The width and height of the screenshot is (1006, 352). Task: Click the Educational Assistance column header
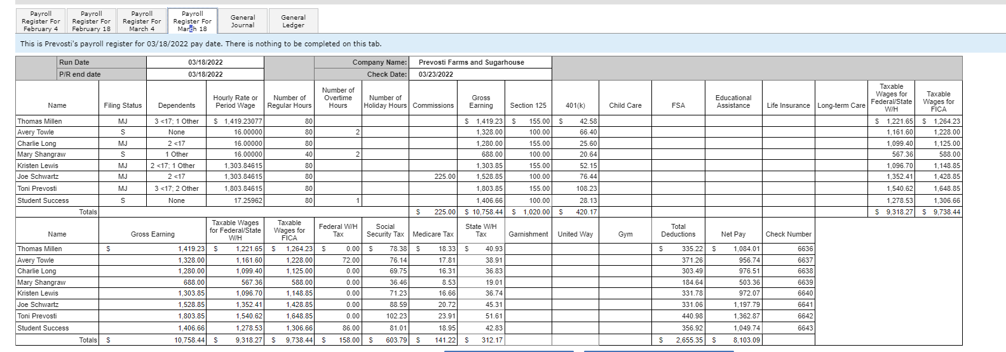tap(733, 101)
